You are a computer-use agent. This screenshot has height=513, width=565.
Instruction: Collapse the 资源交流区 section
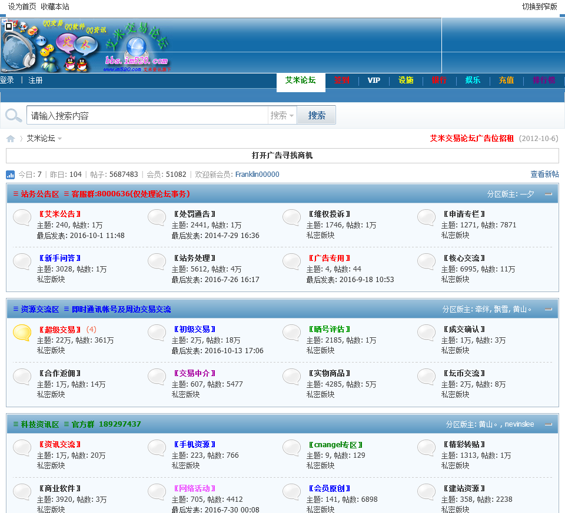pos(549,309)
